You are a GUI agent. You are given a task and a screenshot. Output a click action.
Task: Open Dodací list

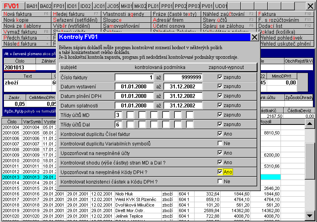click(x=285, y=26)
